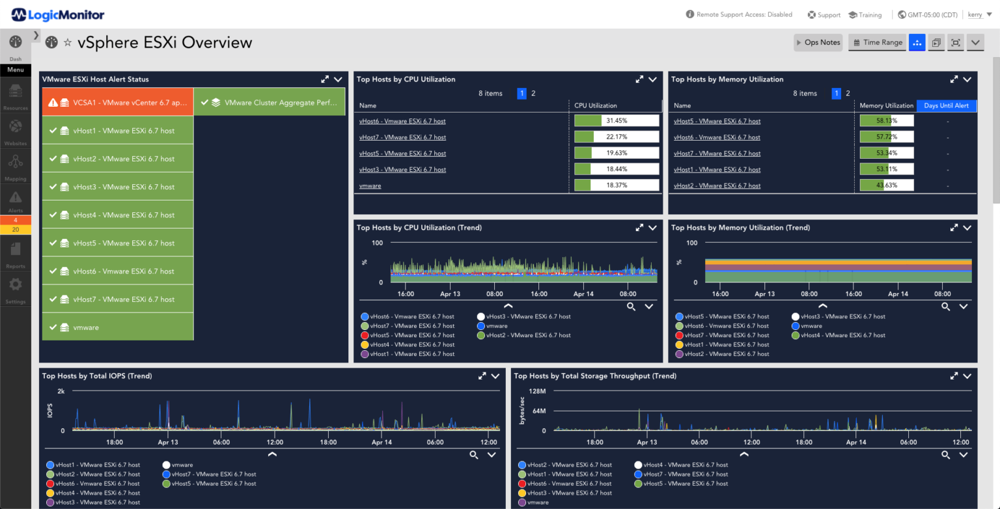This screenshot has height=509, width=1000.
Task: Select the Mapping icon in the sidebar
Action: click(x=14, y=167)
